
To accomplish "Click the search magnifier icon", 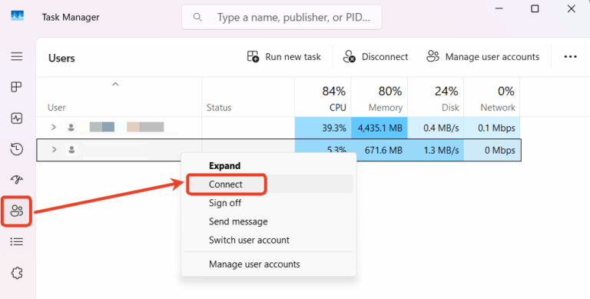I will 197,18.
